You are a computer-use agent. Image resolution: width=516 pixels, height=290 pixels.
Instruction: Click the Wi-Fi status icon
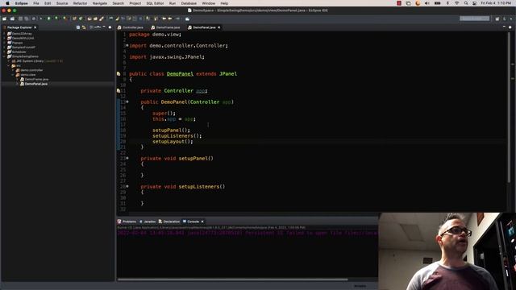[x=457, y=3]
